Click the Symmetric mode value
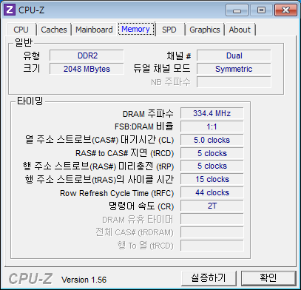 (234, 69)
